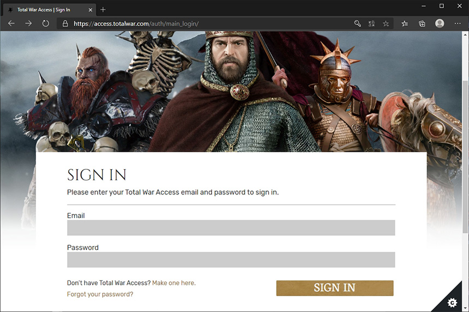Viewport: 469px width, 312px height.
Task: Reload the page with the refresh icon
Action: 45,23
